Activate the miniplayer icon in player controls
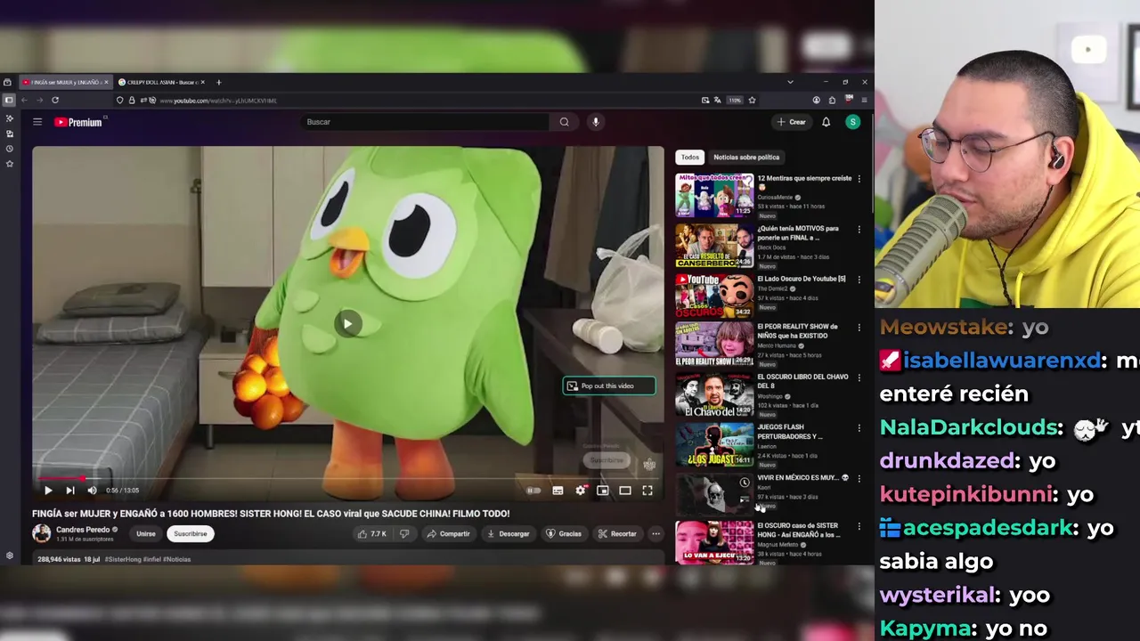 click(x=603, y=491)
